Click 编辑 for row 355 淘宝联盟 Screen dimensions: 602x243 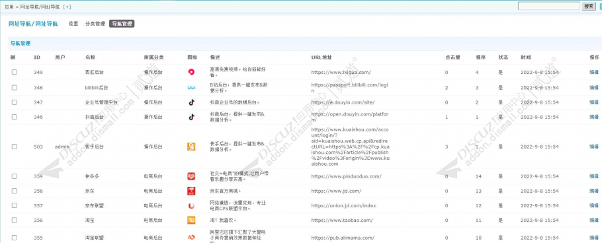click(x=594, y=238)
